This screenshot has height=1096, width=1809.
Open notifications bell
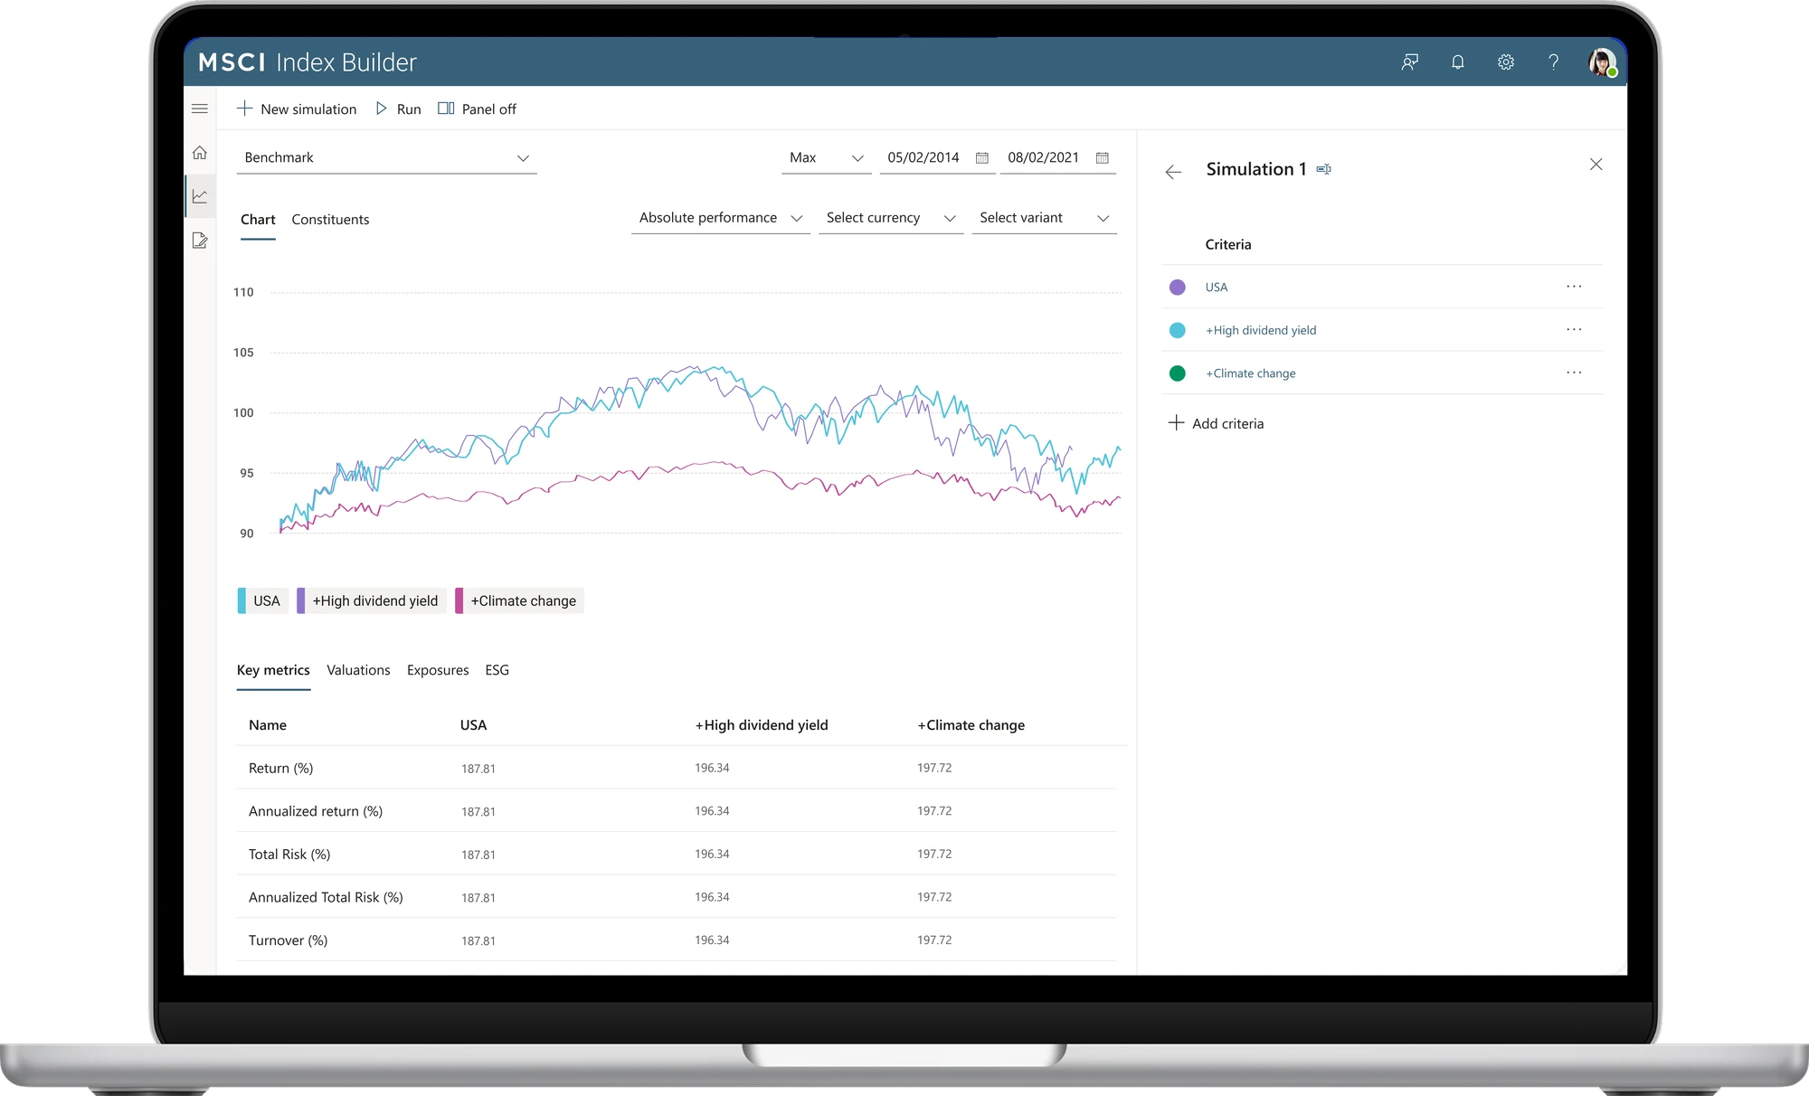(x=1457, y=62)
